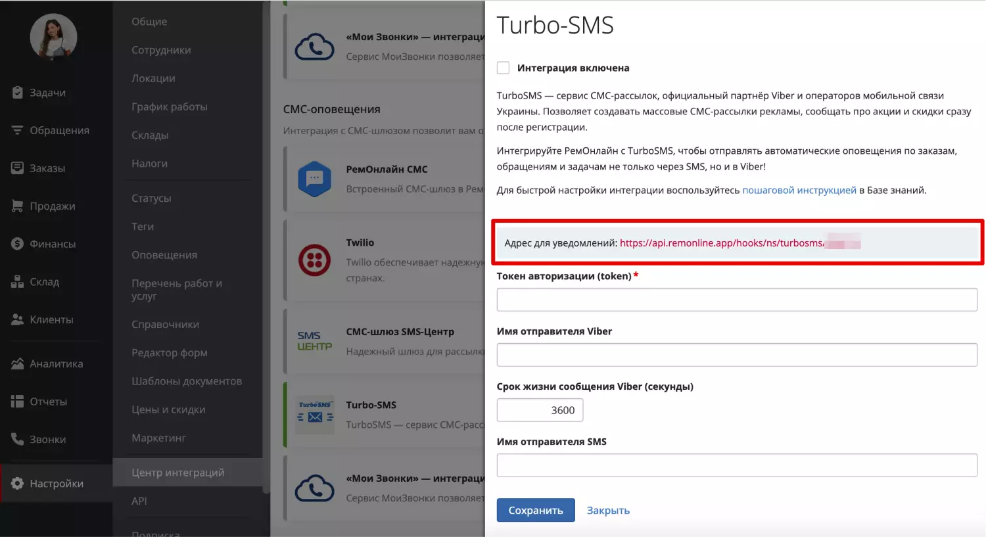Click the Задачи clipboard icon

(18, 93)
